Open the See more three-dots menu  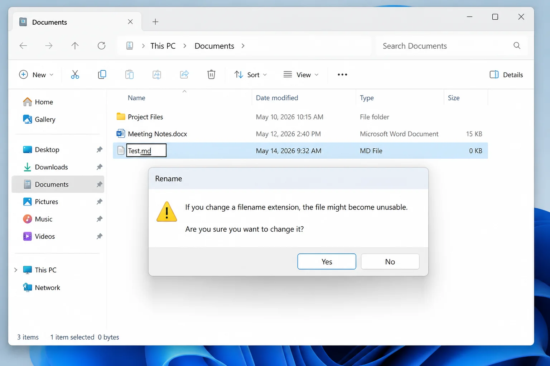pos(342,75)
